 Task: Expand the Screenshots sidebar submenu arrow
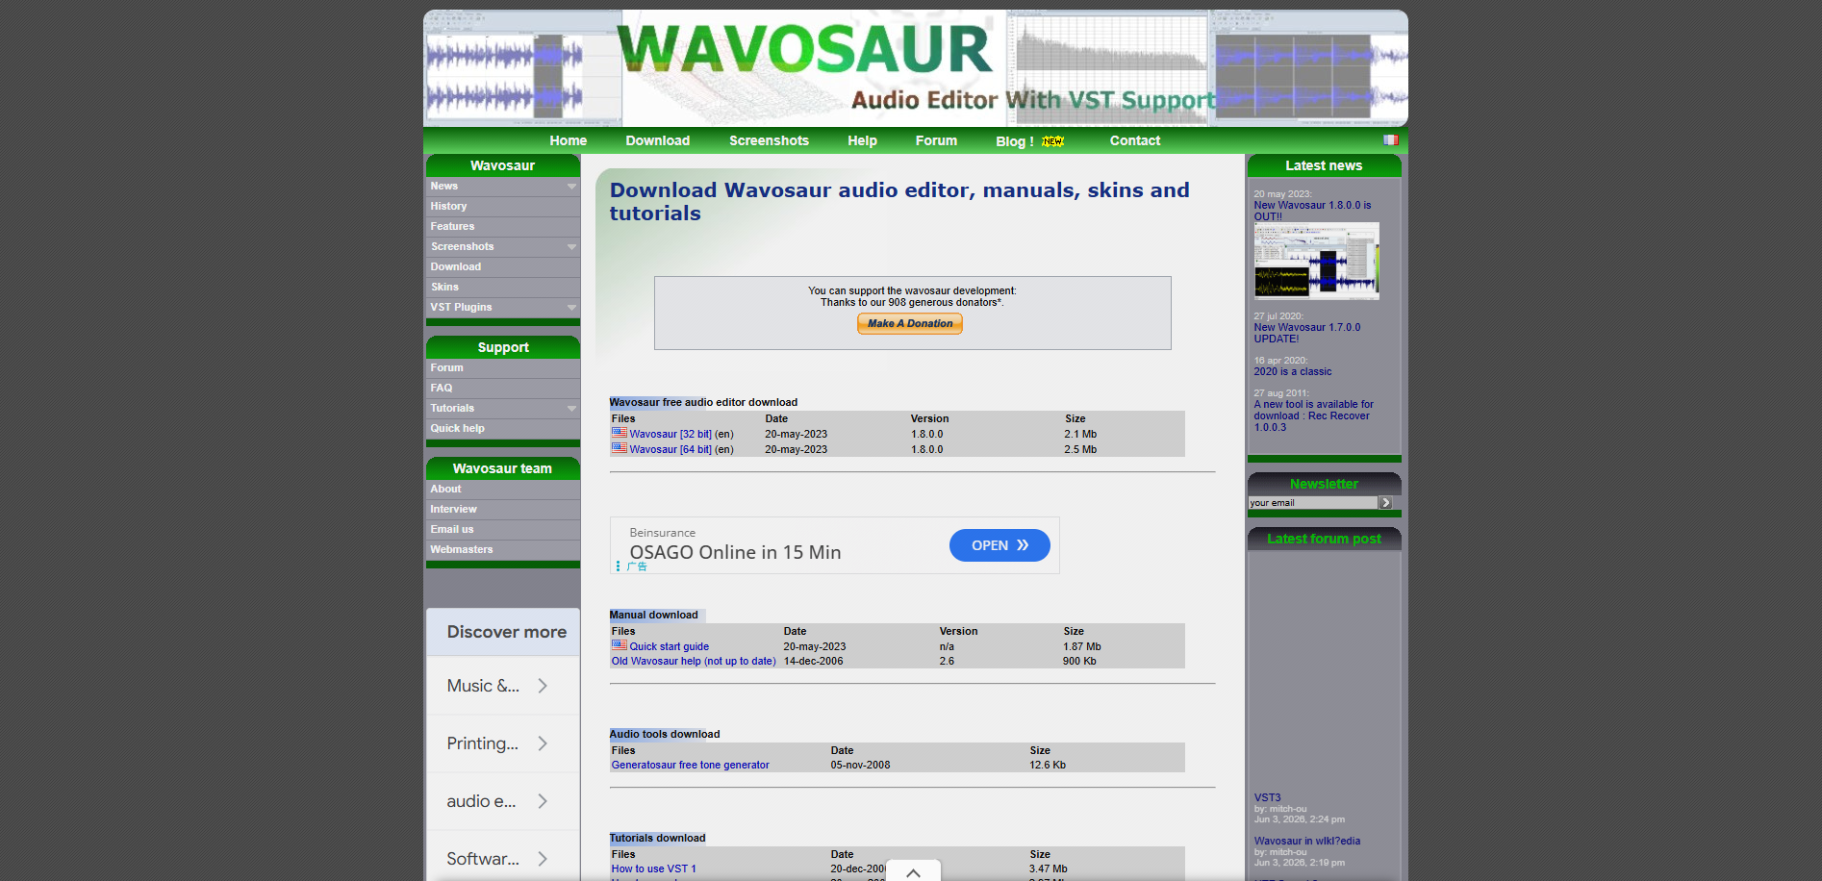tap(571, 247)
